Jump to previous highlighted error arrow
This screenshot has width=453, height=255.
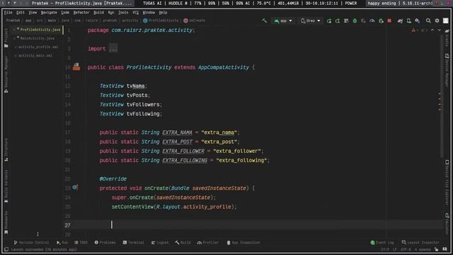[x=432, y=30]
